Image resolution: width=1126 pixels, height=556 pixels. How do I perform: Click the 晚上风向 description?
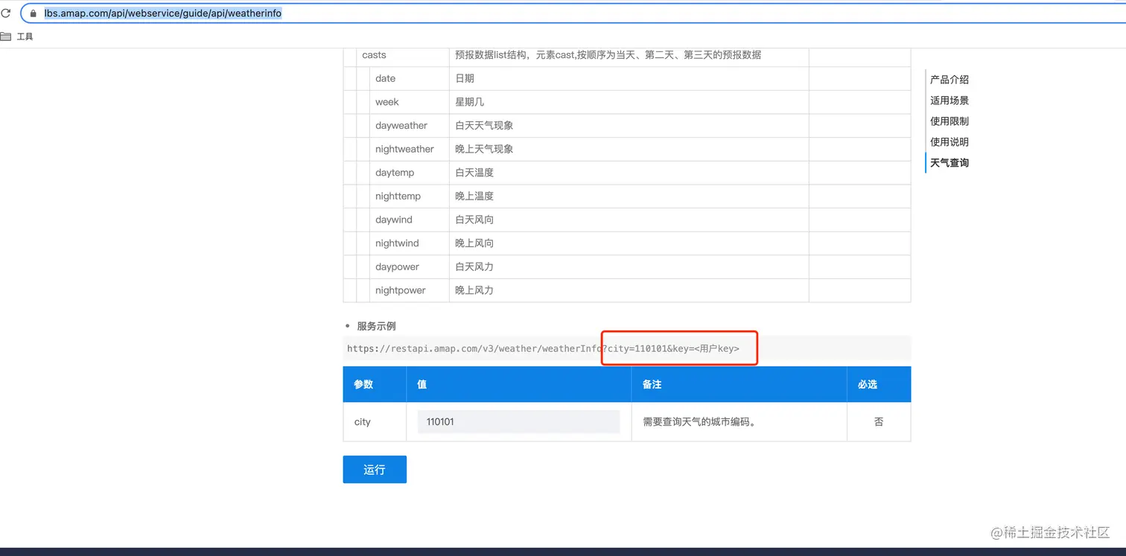point(474,243)
